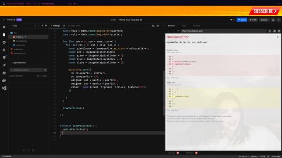Viewport: 282px width, 158px height.
Task: View compiled link under drawParticles stack frame
Action: coord(172,78)
